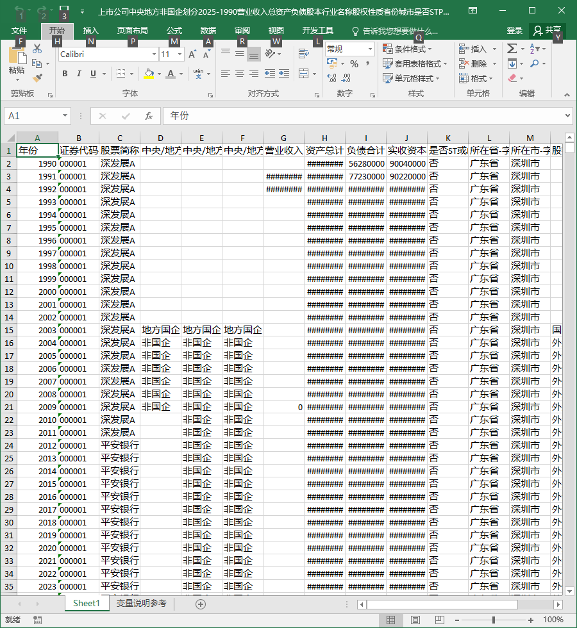Image resolution: width=577 pixels, height=628 pixels.
Task: Add a new sheet with plus button
Action: 201,604
